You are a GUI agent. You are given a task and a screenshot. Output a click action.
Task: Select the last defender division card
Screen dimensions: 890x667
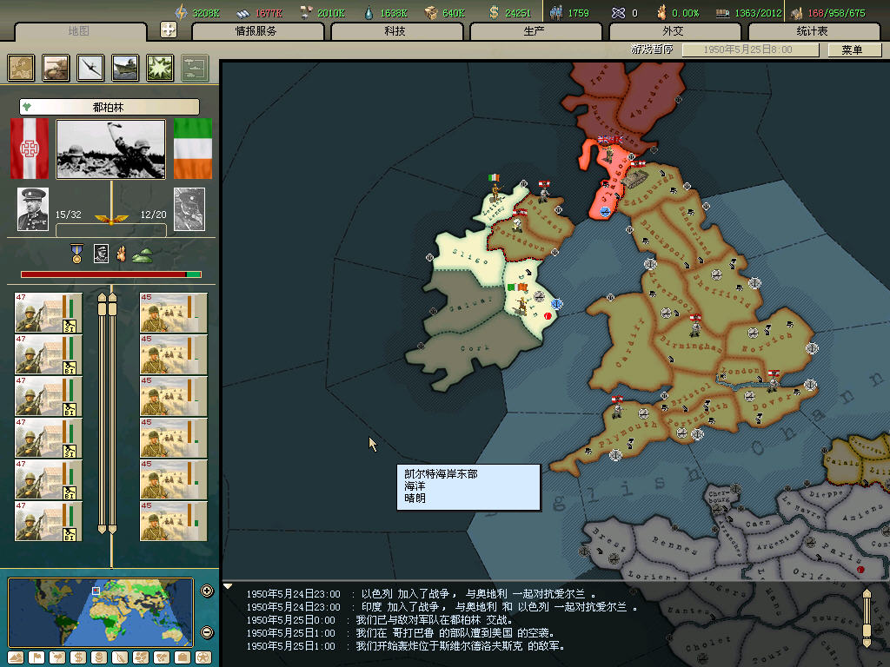[173, 521]
